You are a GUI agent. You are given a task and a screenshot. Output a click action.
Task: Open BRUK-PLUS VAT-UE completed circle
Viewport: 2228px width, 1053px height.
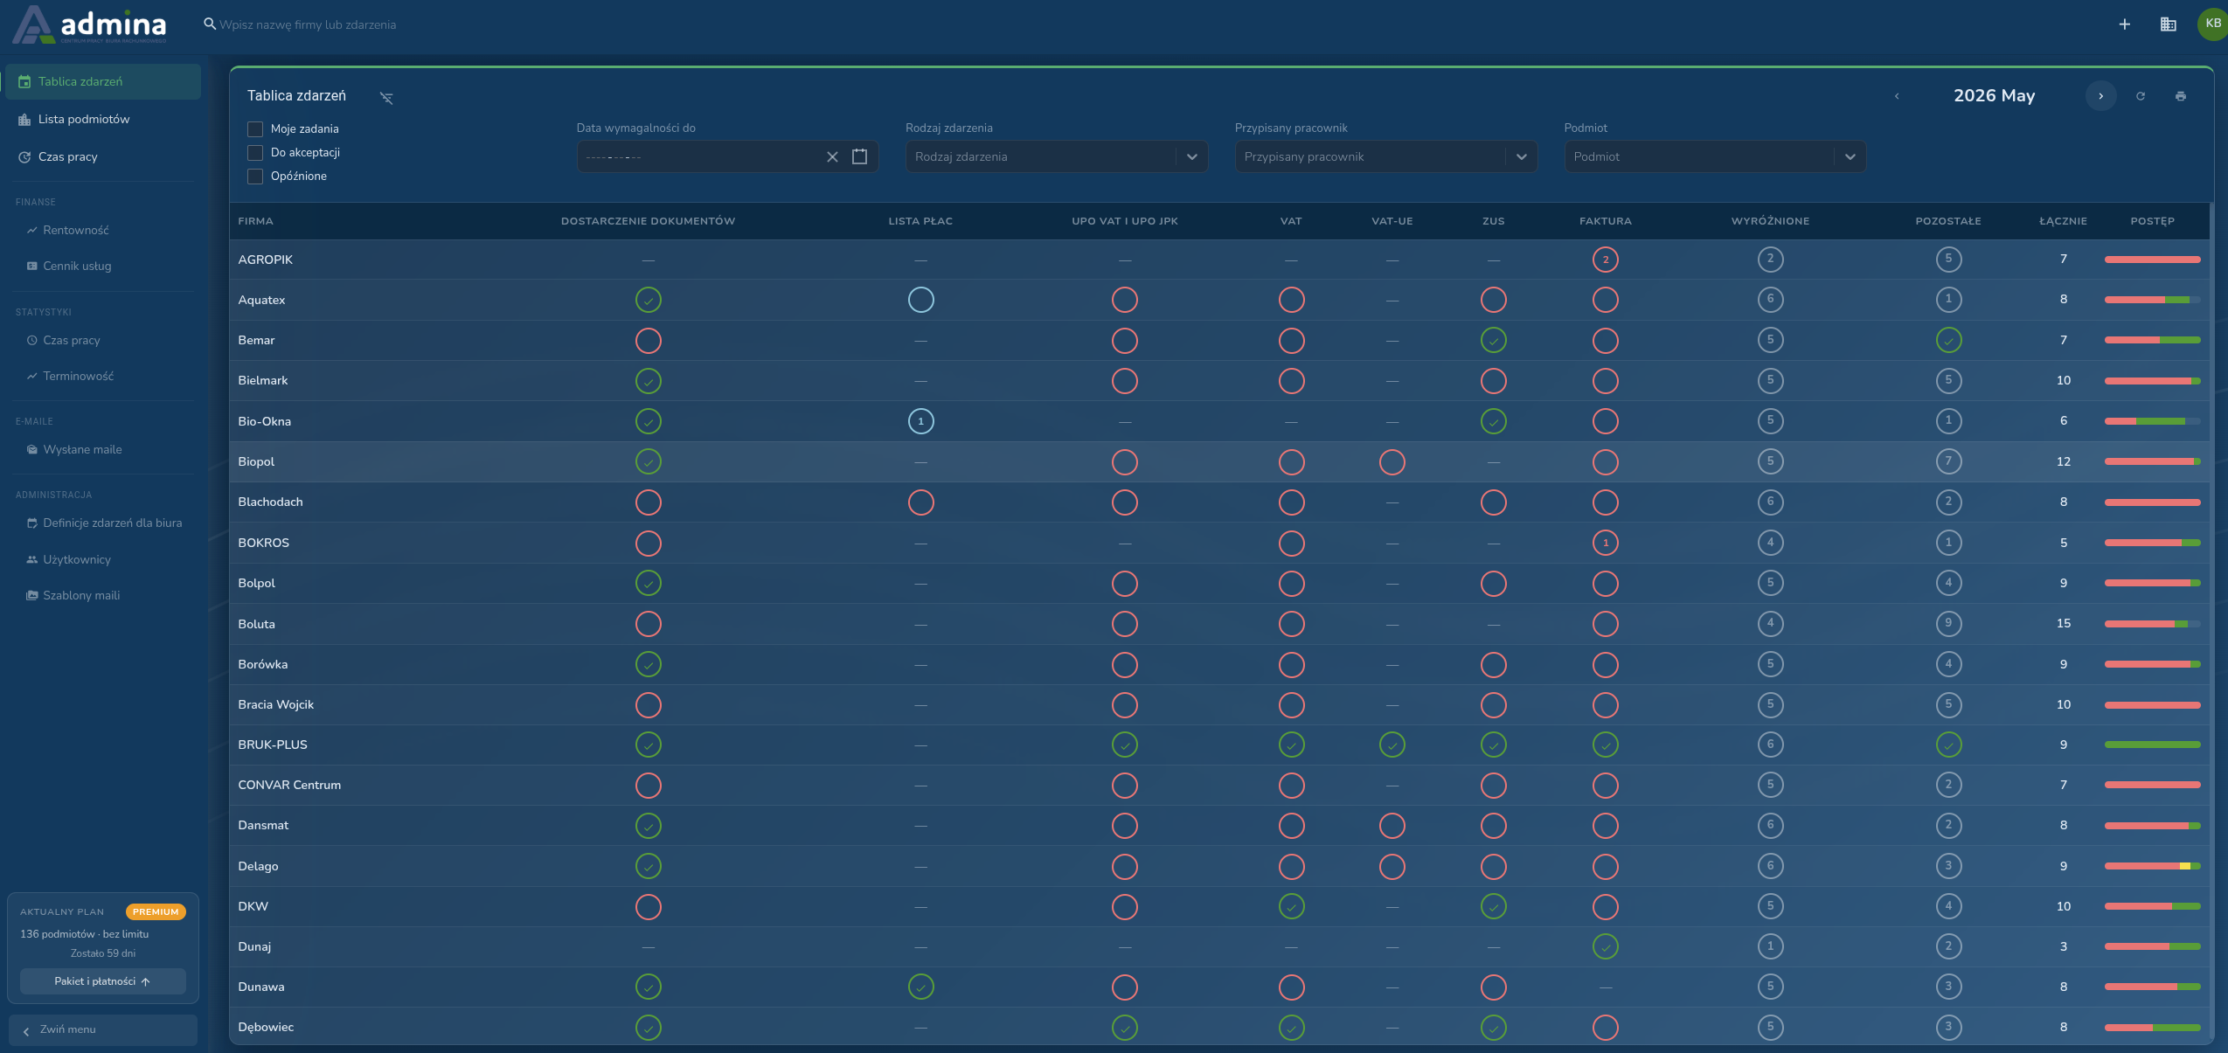click(x=1392, y=745)
